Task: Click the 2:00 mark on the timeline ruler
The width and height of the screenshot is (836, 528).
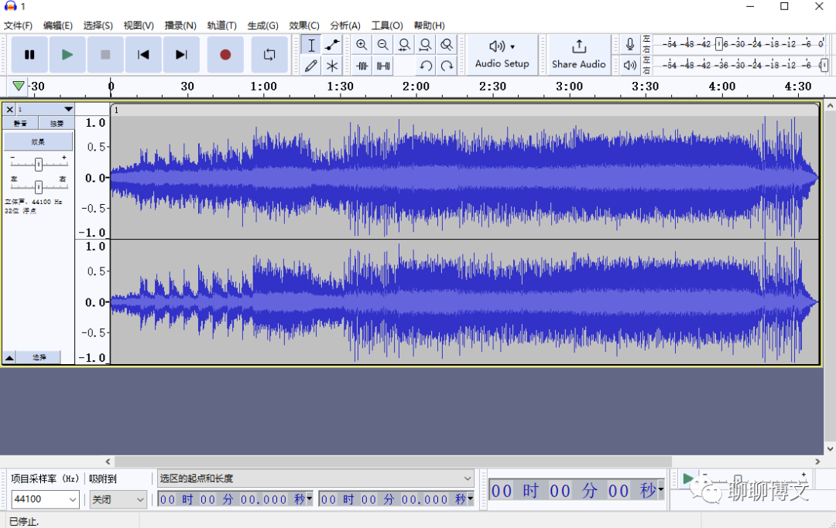Action: point(416,87)
